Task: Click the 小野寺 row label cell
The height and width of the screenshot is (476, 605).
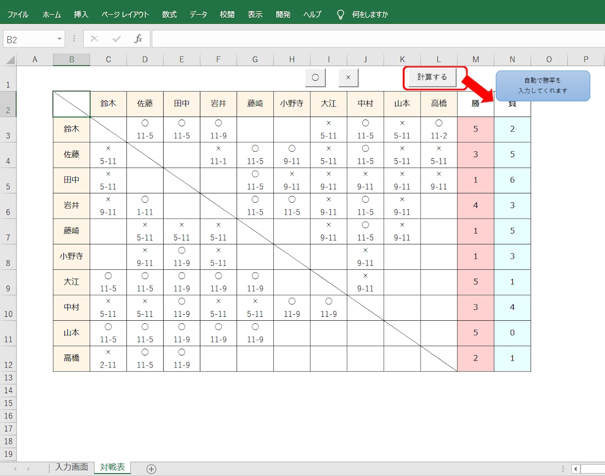Action: coord(71,256)
